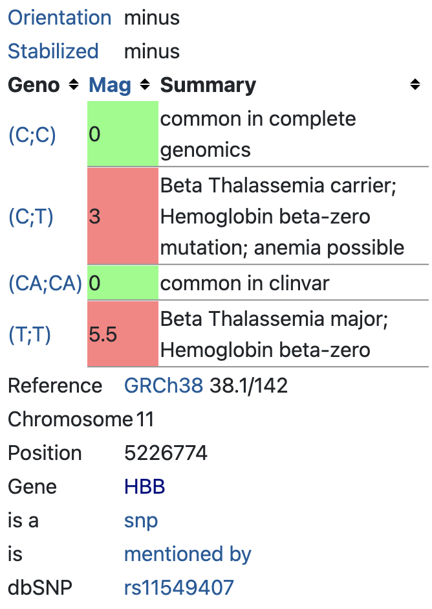Open the snp type link
Viewport: 432px width, 609px height.
[140, 520]
